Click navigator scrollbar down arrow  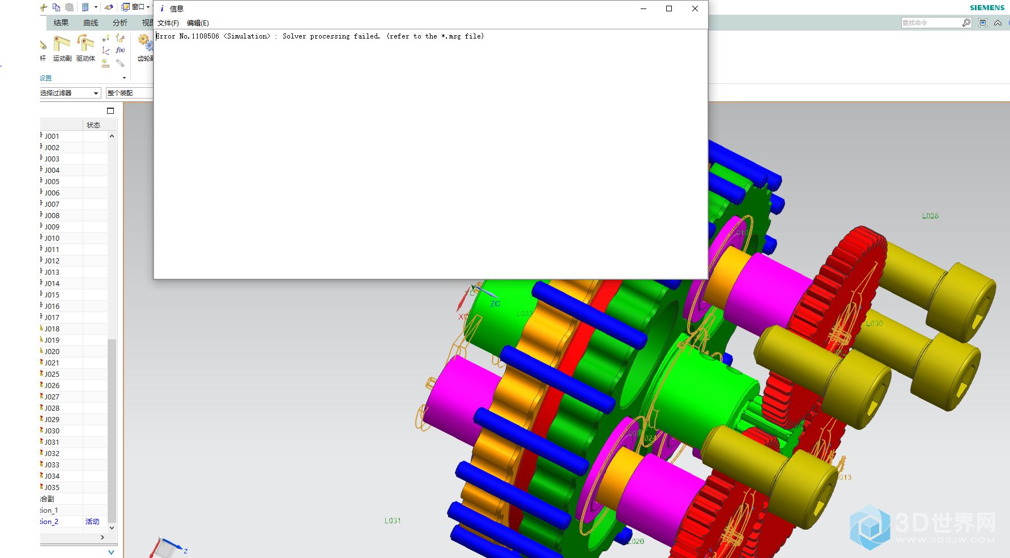112,527
